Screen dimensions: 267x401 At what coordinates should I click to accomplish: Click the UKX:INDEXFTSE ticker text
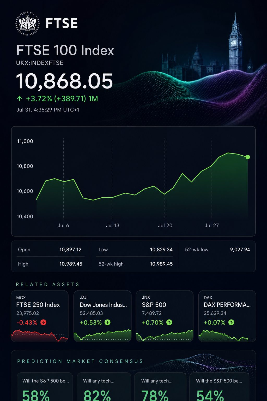tap(40, 63)
